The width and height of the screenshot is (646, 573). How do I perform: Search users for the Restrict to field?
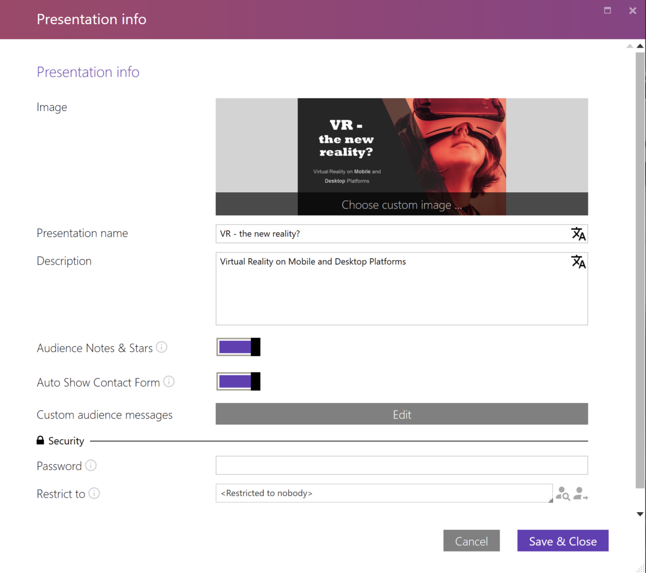point(563,493)
